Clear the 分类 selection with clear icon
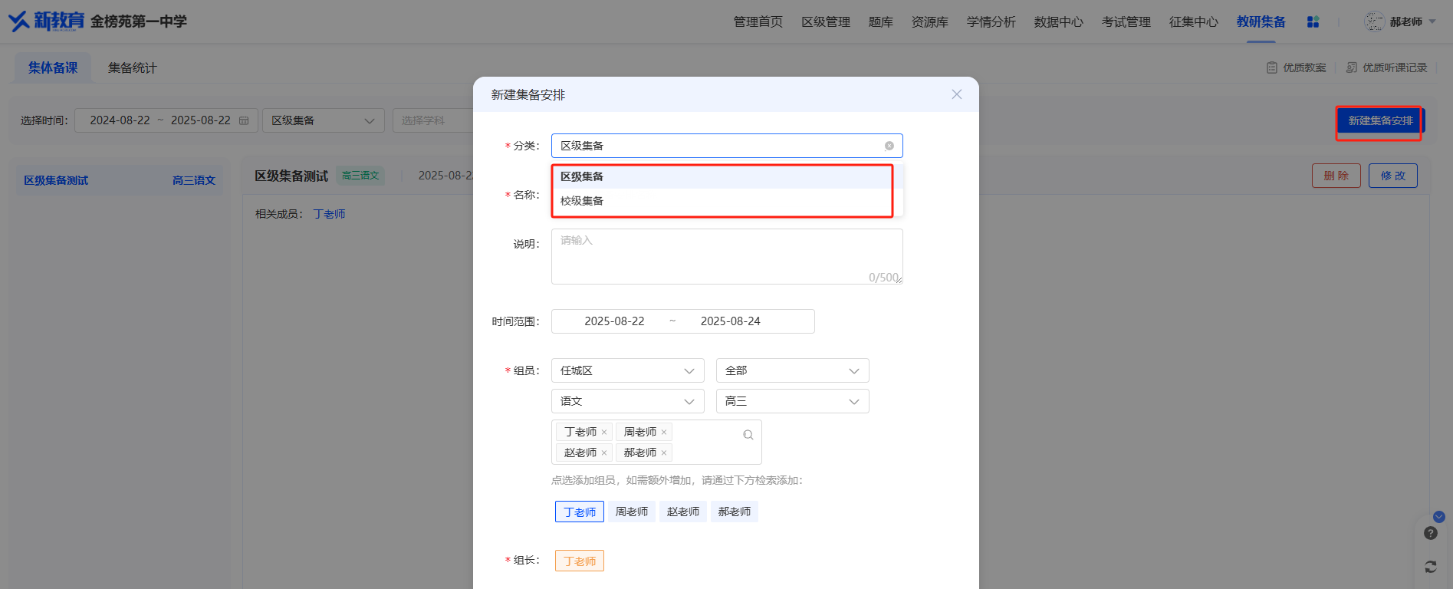1453x589 pixels. (889, 146)
